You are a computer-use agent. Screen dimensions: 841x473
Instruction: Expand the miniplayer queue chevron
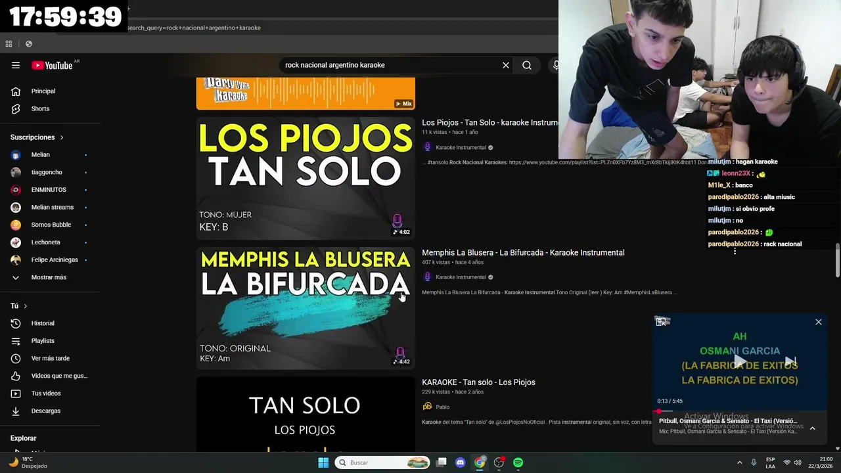click(812, 428)
